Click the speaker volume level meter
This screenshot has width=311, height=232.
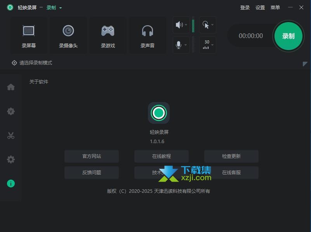pyautogui.click(x=193, y=25)
